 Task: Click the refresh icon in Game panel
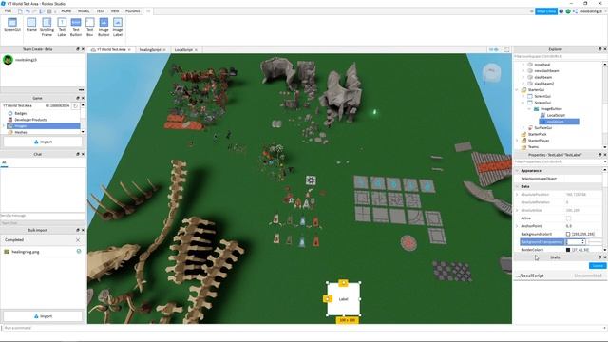76,105
